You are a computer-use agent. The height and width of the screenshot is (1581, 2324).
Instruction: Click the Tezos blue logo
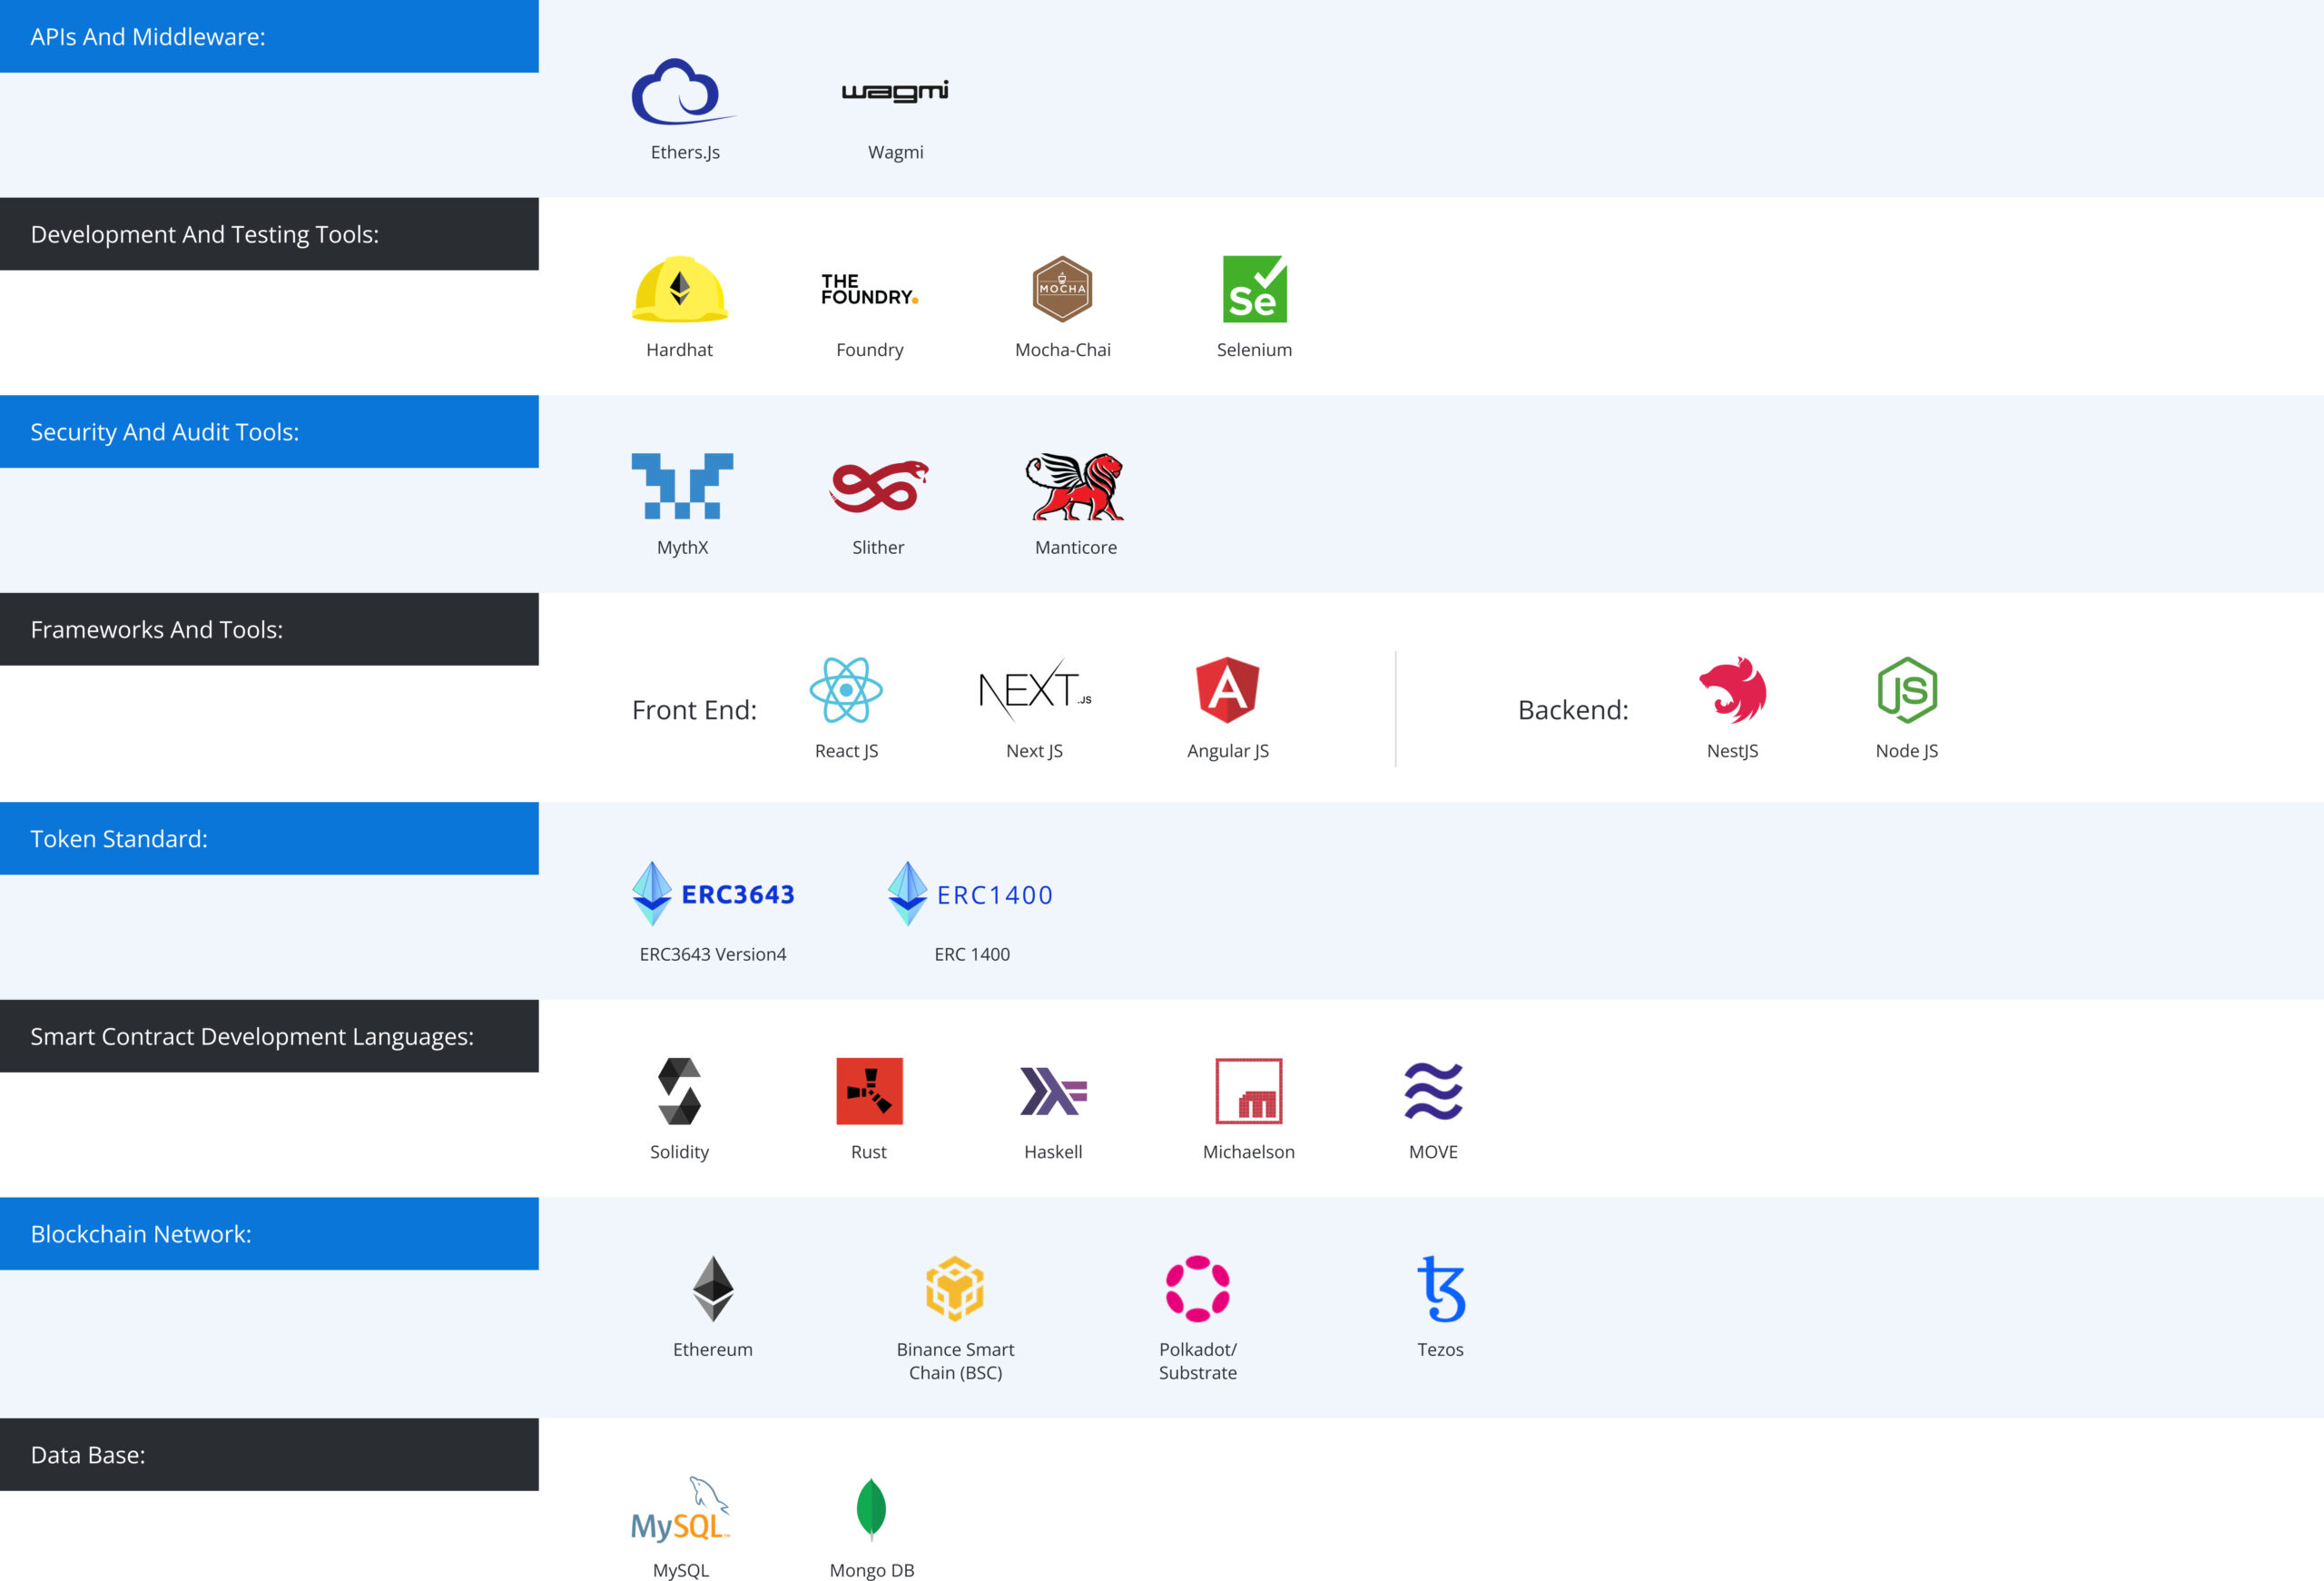1441,1289
